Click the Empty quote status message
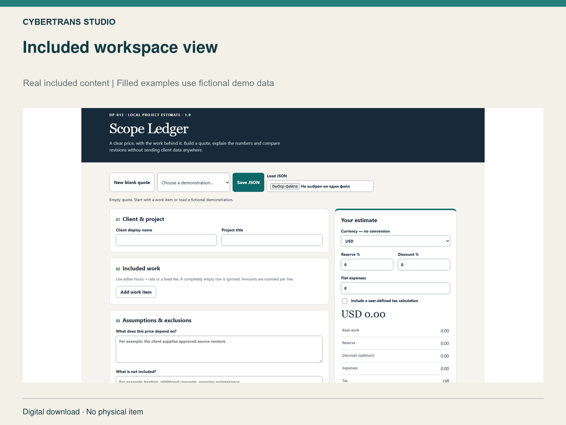Image resolution: width=566 pixels, height=425 pixels. (171, 200)
